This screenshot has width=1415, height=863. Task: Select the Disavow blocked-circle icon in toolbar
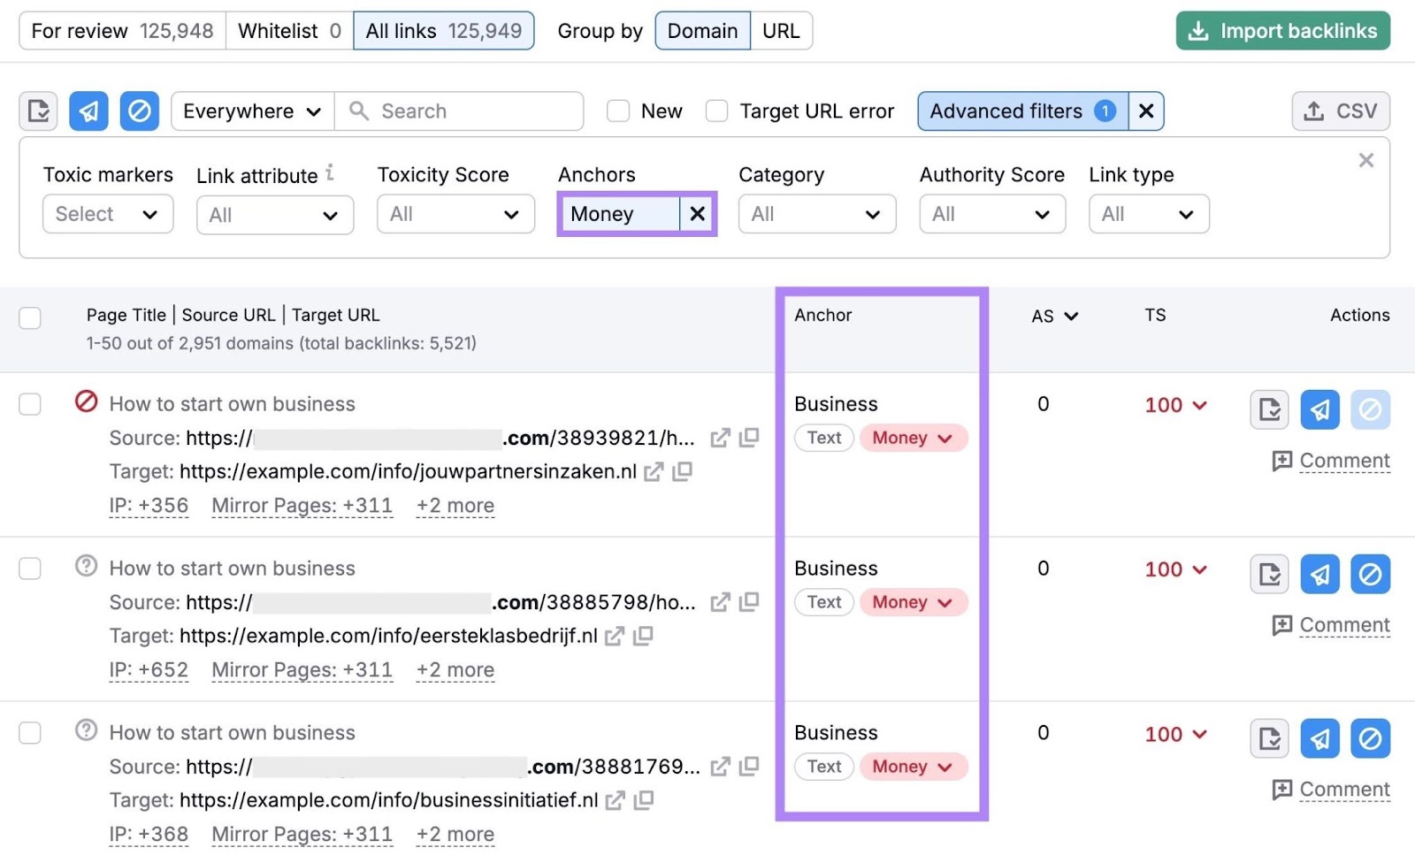pos(139,111)
